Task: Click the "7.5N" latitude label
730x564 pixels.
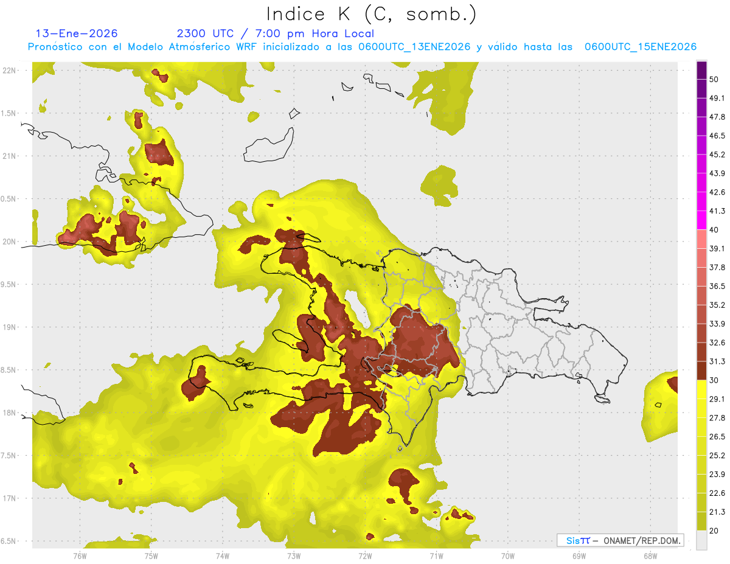Action: (x=9, y=456)
